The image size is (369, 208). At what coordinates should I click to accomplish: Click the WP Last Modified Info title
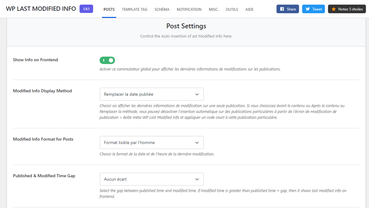pyautogui.click(x=40, y=9)
